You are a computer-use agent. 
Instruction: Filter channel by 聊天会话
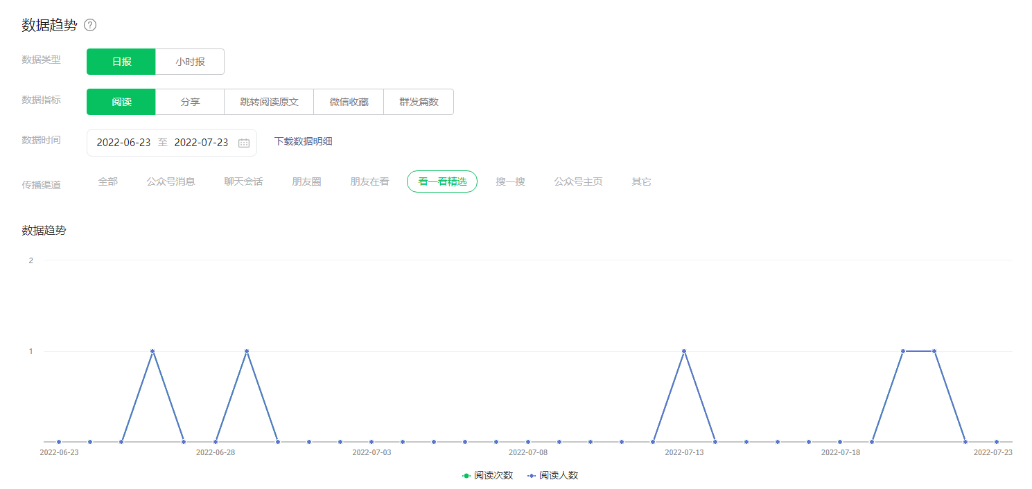click(243, 181)
